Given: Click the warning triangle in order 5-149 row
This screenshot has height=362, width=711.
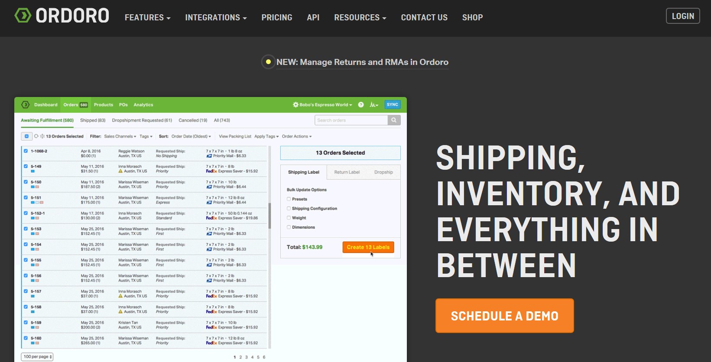Looking at the screenshot, I should pos(120,171).
